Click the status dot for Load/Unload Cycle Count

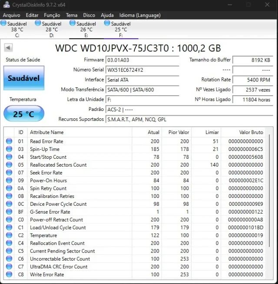click(x=9, y=227)
